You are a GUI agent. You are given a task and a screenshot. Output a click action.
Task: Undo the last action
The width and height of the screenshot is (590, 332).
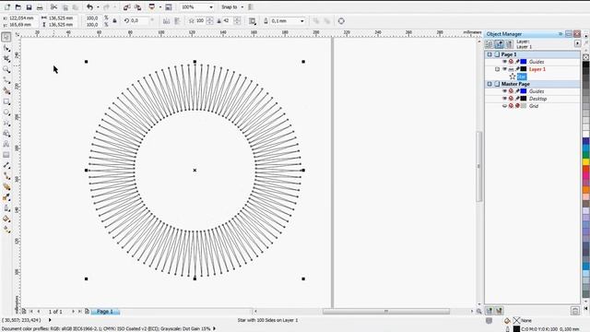[x=89, y=7]
